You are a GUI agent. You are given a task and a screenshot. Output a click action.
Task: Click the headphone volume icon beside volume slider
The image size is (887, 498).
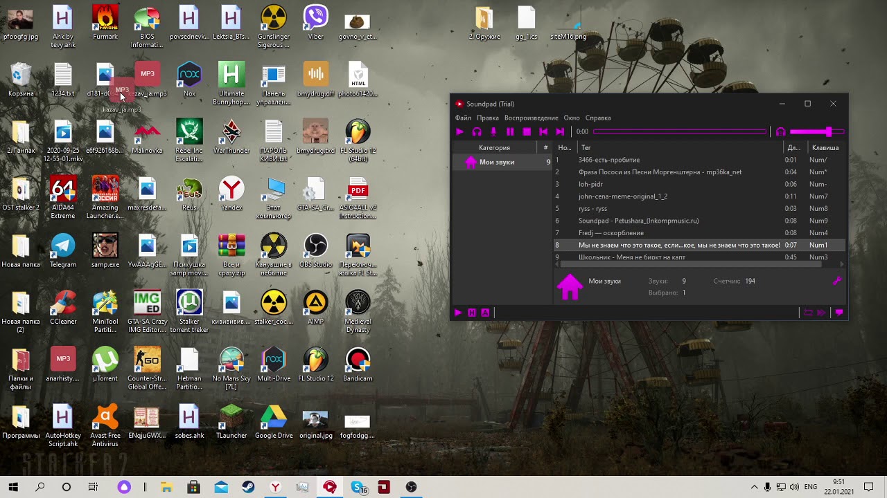click(781, 131)
